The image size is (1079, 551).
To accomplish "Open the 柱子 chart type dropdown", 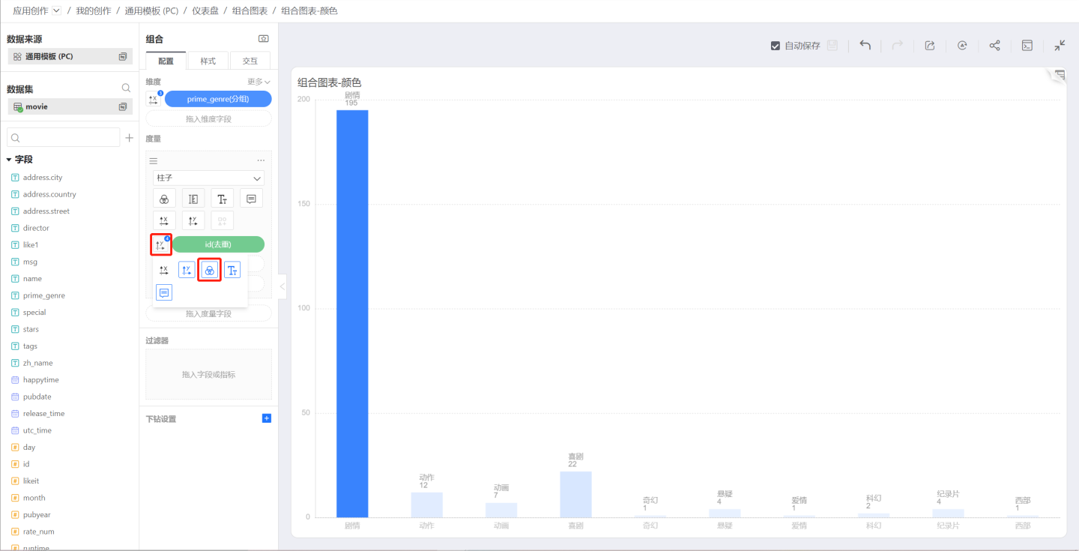I will pos(208,178).
